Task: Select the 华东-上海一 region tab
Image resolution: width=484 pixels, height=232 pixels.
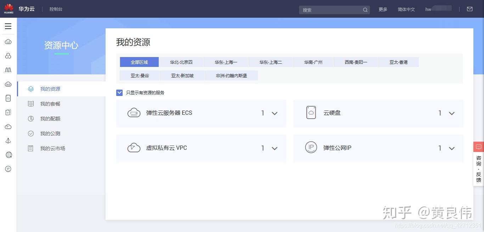Action: (x=226, y=62)
